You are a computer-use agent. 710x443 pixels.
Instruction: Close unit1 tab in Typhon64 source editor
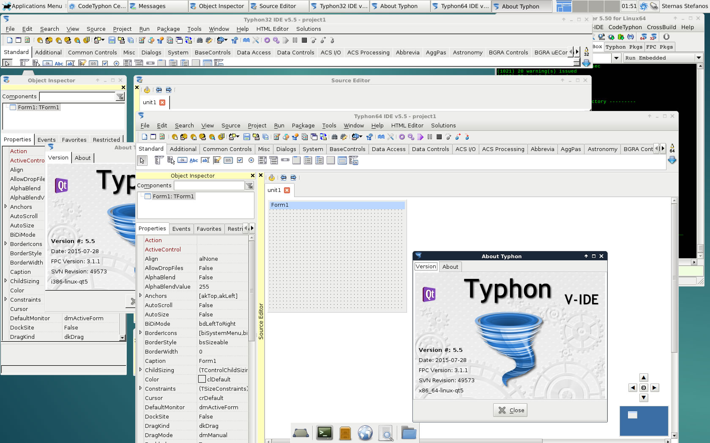click(287, 190)
